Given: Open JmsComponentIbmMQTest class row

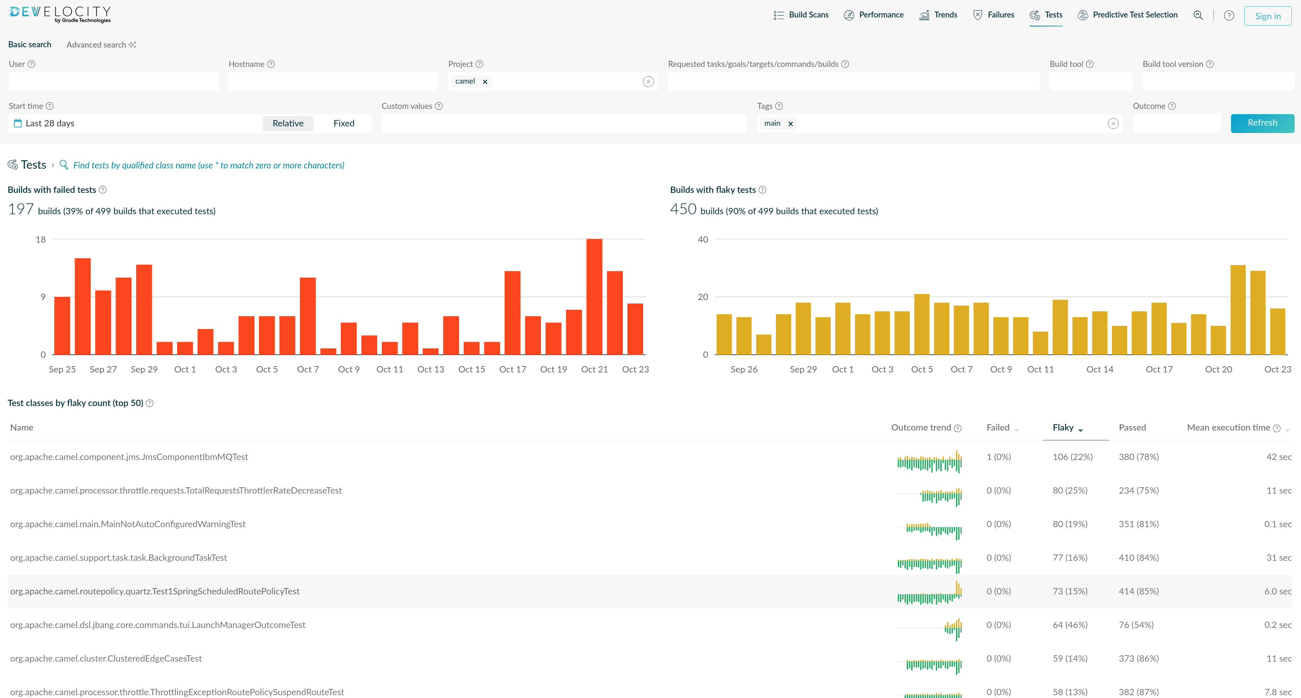Looking at the screenshot, I should tap(649, 457).
